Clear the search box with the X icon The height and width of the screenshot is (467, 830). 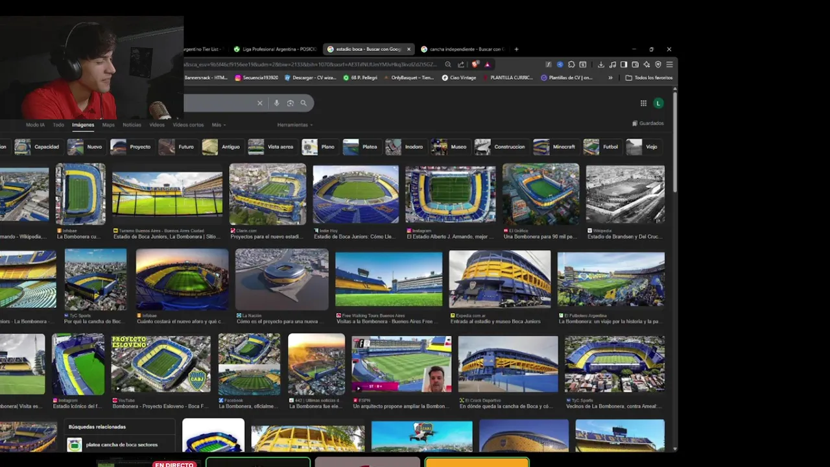point(260,103)
